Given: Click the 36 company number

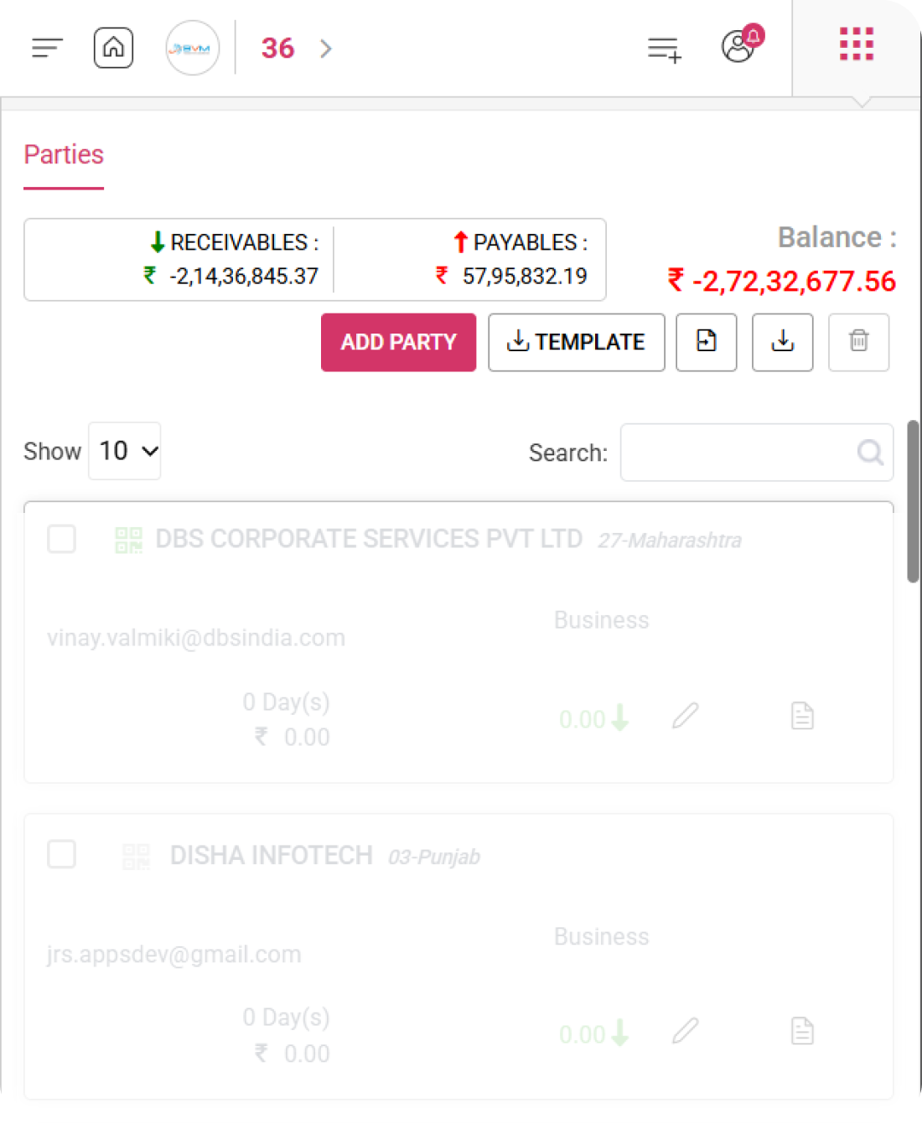Looking at the screenshot, I should click(277, 49).
